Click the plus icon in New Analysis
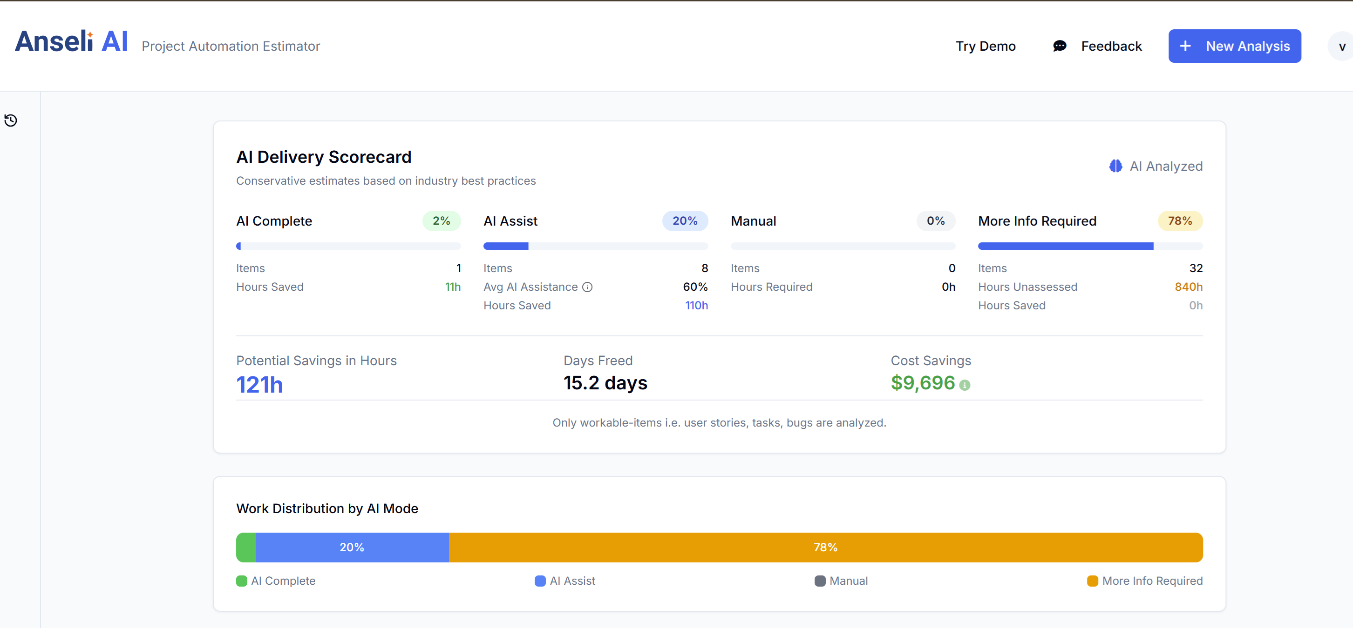Viewport: 1353px width, 628px height. tap(1185, 46)
